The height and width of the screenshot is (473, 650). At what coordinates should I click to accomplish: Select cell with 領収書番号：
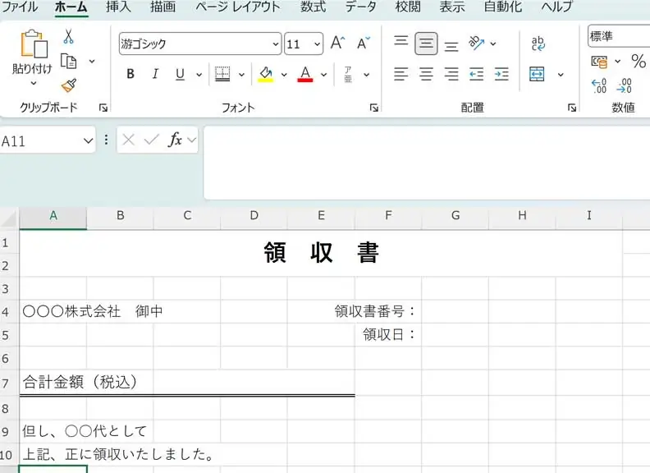pos(388,311)
